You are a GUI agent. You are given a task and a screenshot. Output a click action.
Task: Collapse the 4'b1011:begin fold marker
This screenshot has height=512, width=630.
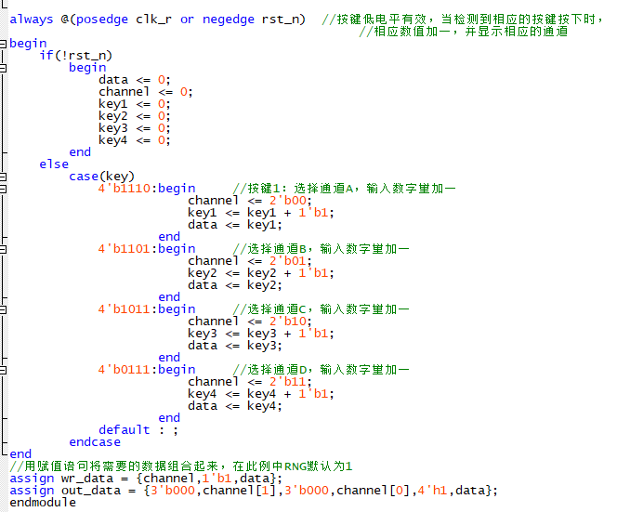point(3,309)
